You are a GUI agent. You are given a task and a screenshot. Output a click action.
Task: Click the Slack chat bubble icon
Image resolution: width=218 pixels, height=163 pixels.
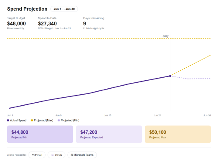click(x=52, y=155)
